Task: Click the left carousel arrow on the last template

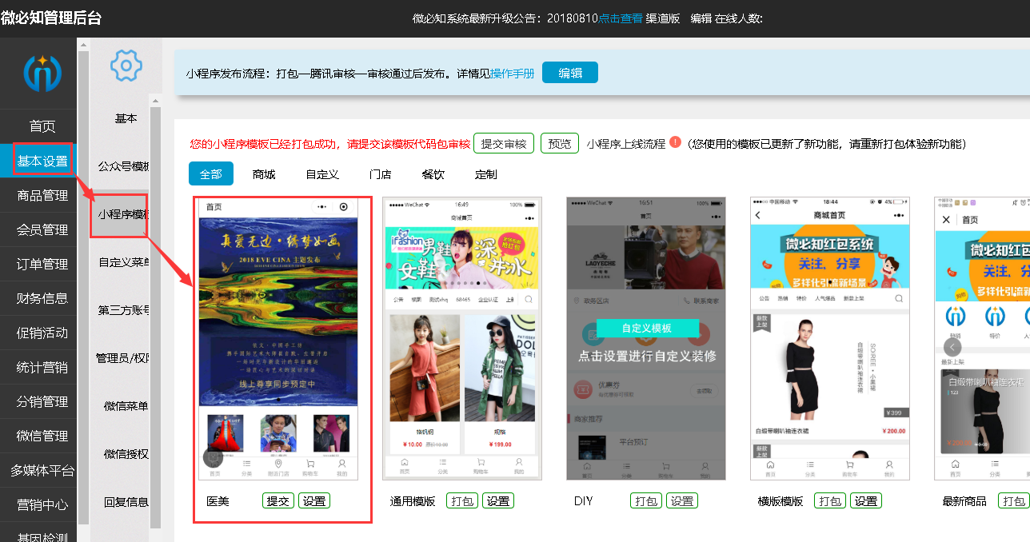Action: pos(952,347)
